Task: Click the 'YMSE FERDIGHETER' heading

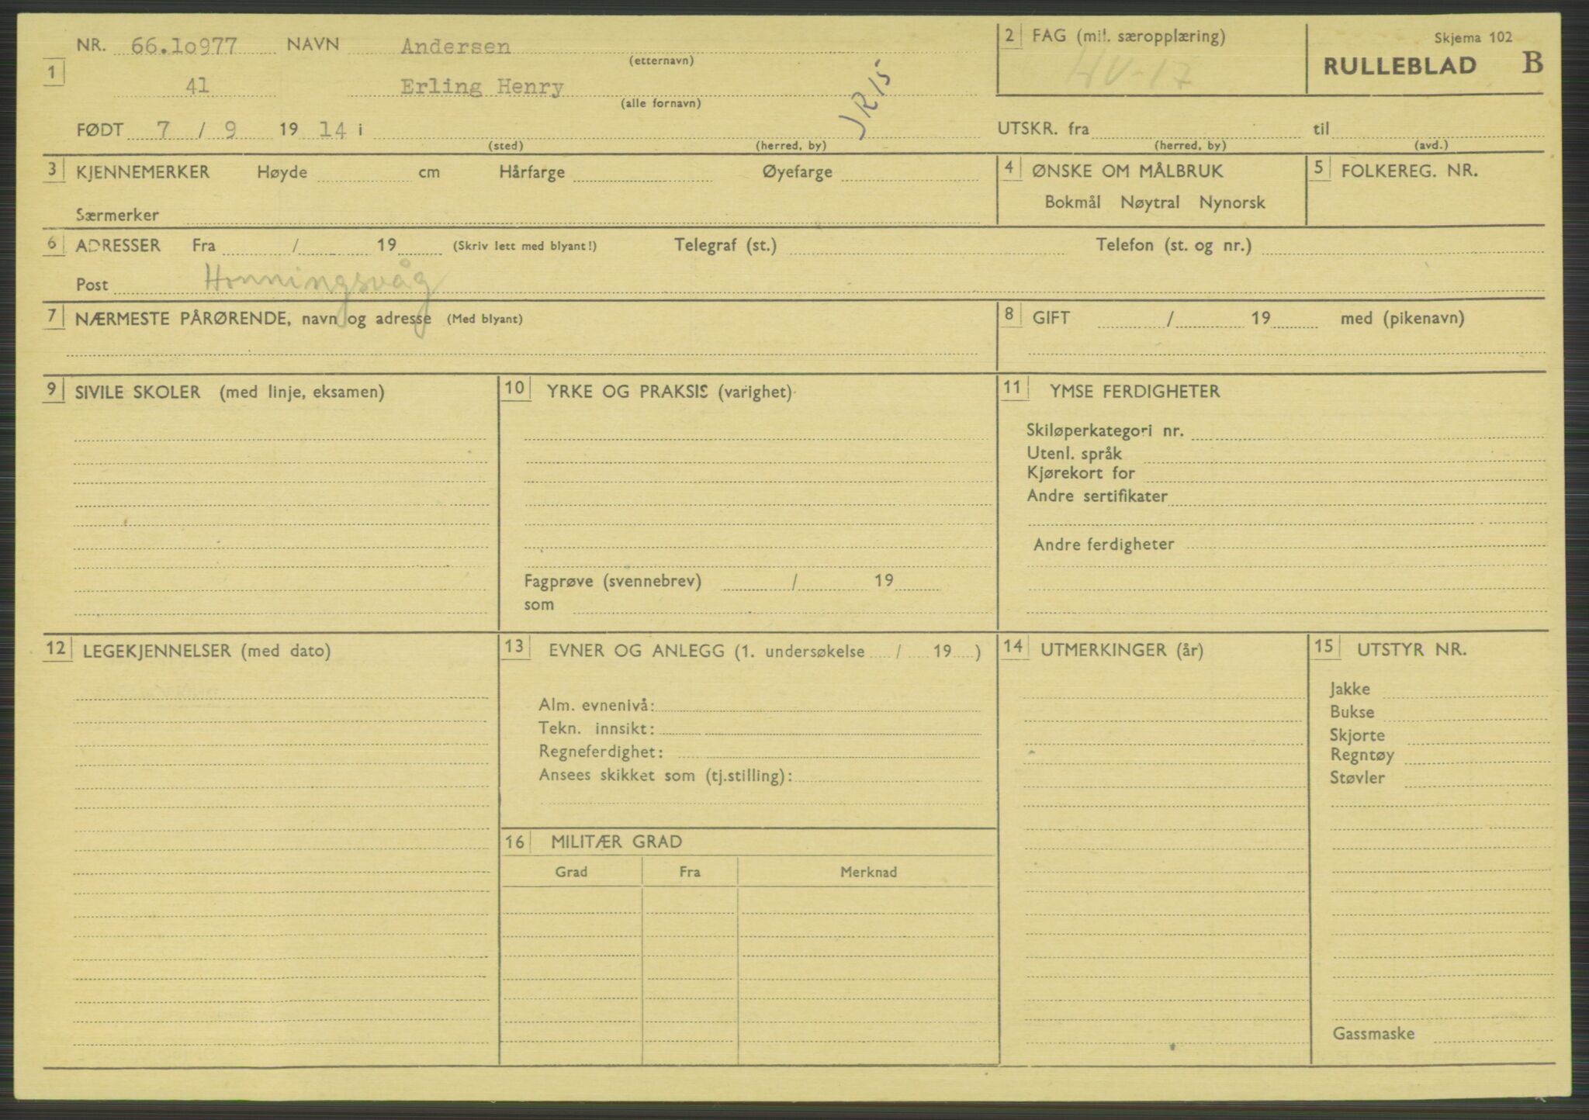Action: [1135, 392]
